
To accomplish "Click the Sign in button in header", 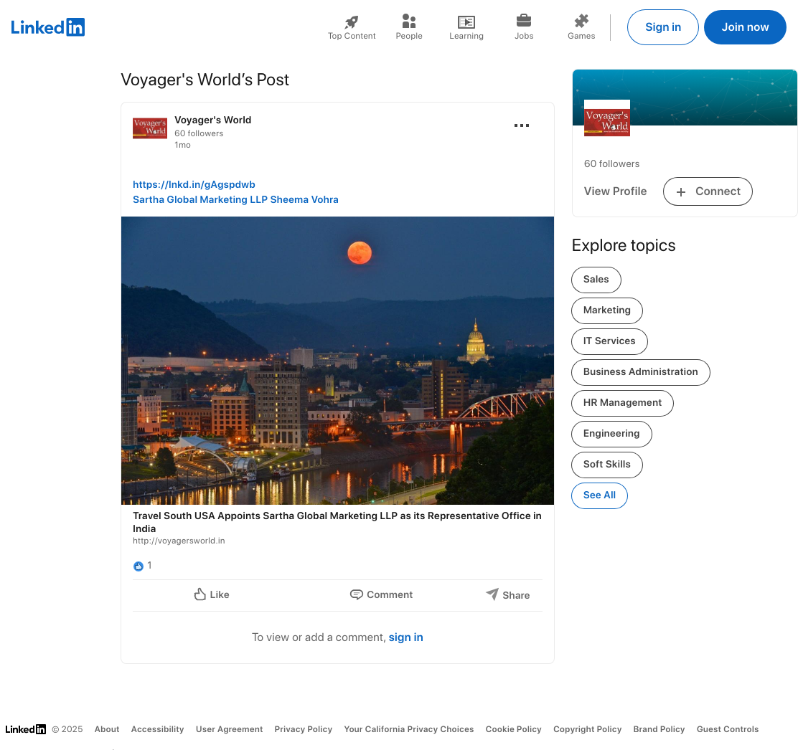I will coord(662,27).
